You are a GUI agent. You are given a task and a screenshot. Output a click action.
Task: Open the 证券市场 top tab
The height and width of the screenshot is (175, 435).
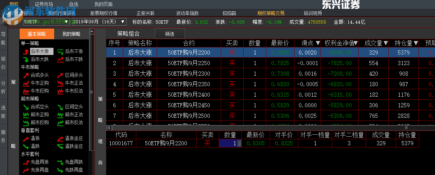pyautogui.click(x=44, y=4)
